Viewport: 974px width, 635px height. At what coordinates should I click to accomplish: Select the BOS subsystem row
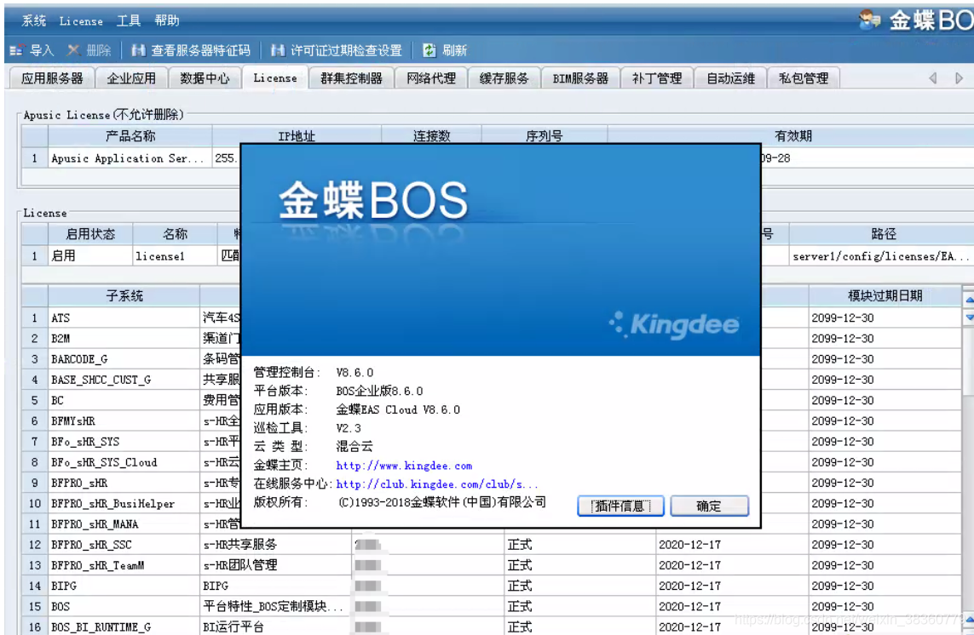click(x=124, y=606)
